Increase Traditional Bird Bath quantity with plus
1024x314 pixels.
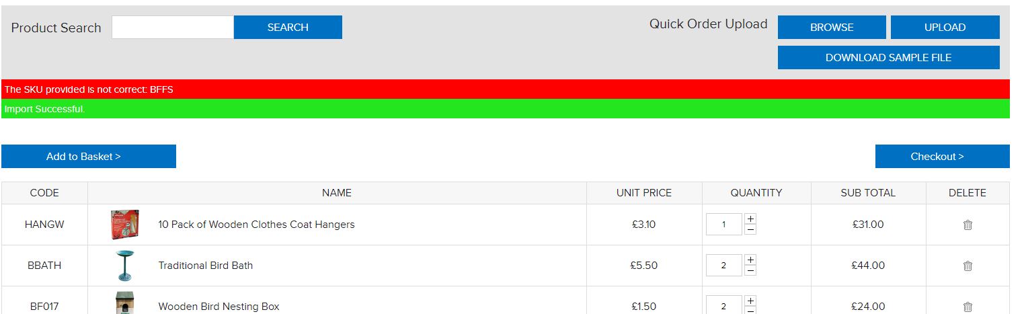(750, 260)
